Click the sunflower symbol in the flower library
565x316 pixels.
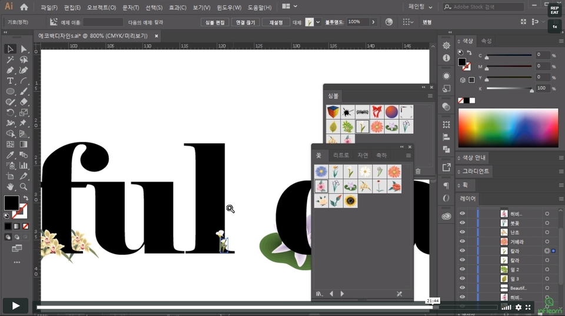click(x=351, y=201)
